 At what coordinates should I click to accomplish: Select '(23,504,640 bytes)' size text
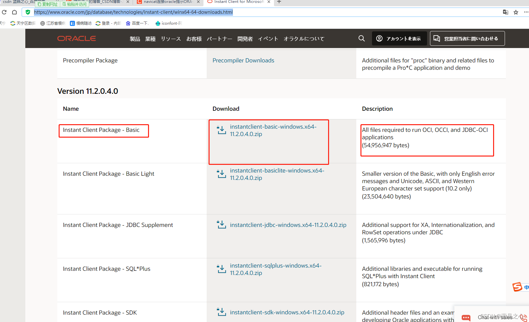386,197
